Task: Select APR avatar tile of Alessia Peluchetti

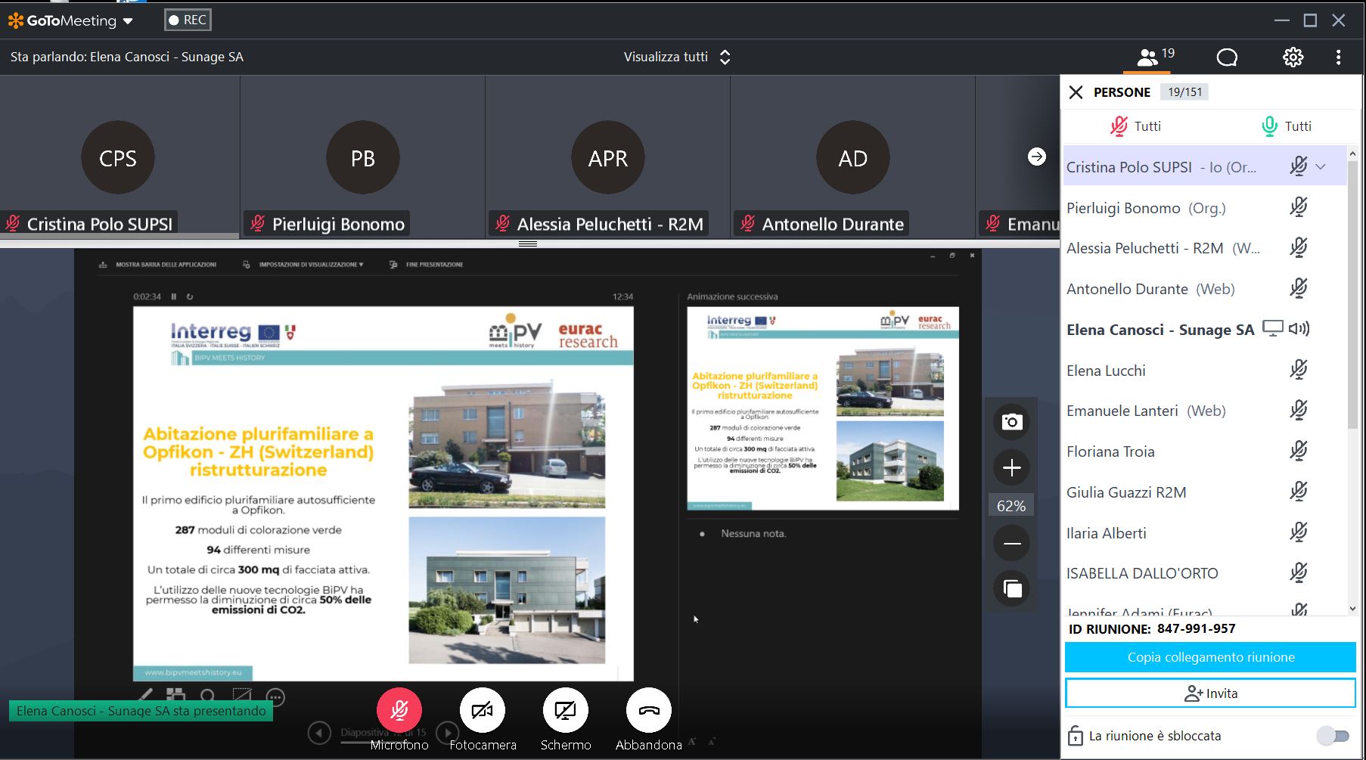Action: tap(608, 158)
